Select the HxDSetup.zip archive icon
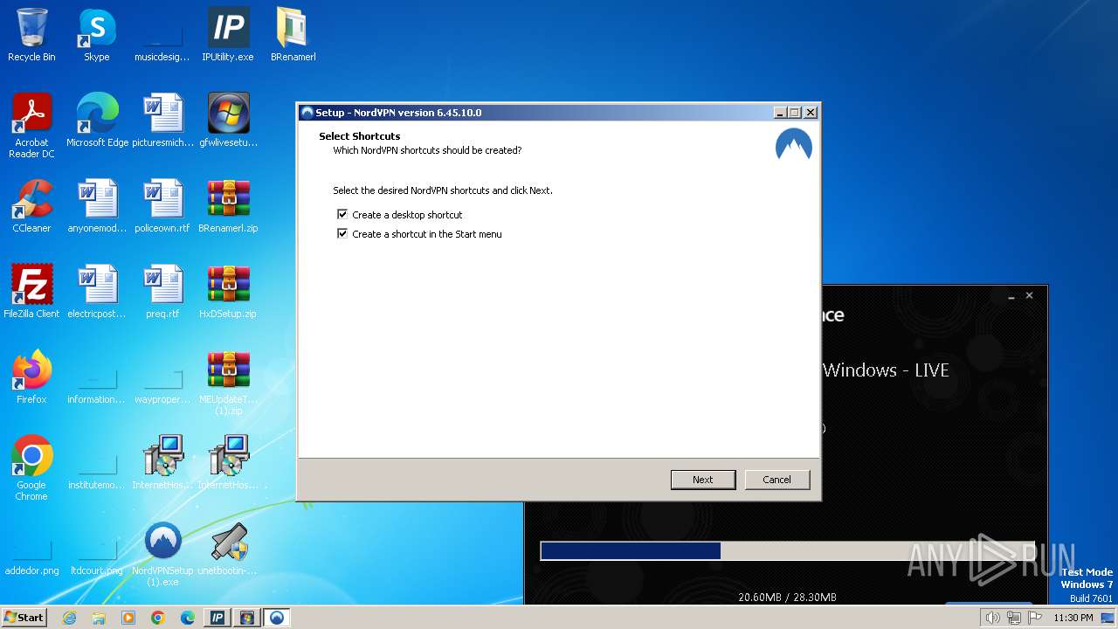Screen dimensions: 1118x629 228,292
